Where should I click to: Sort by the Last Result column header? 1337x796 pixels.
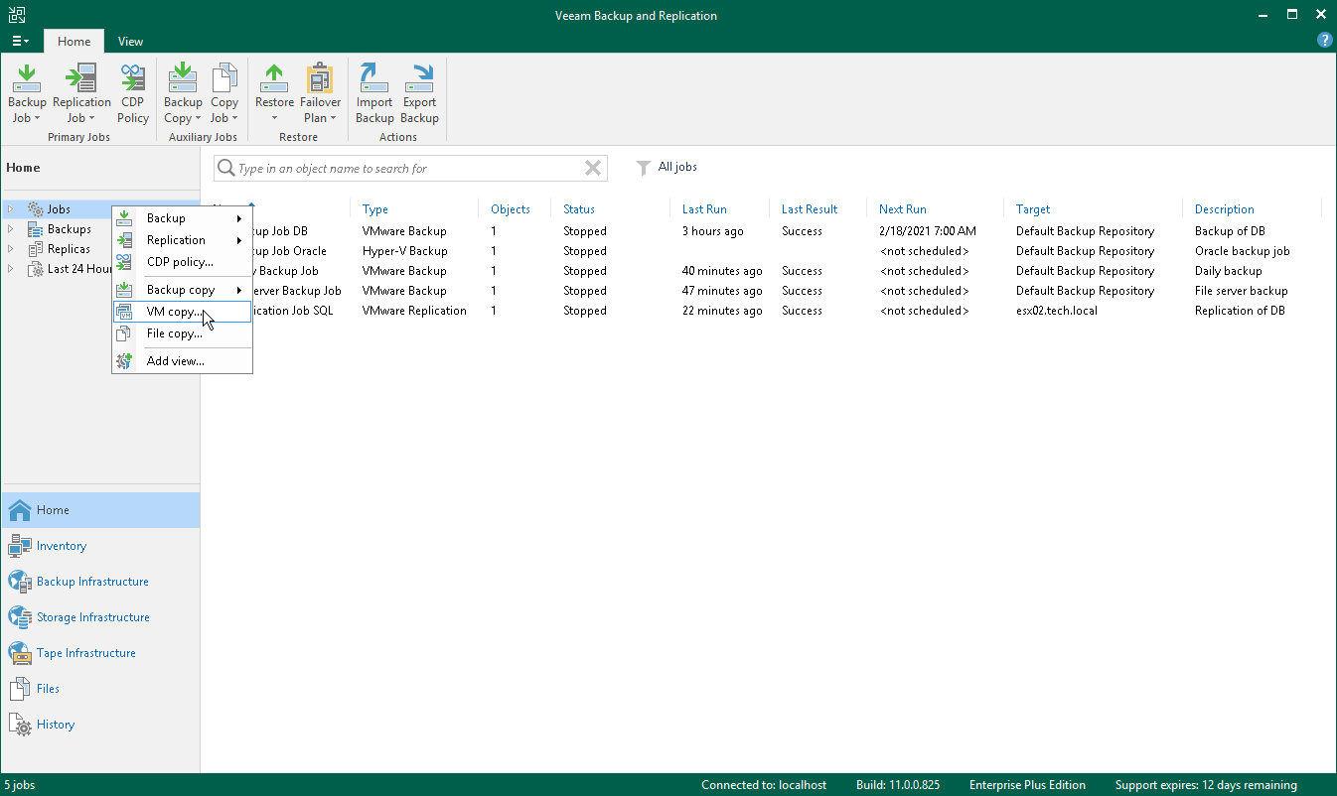click(x=809, y=209)
